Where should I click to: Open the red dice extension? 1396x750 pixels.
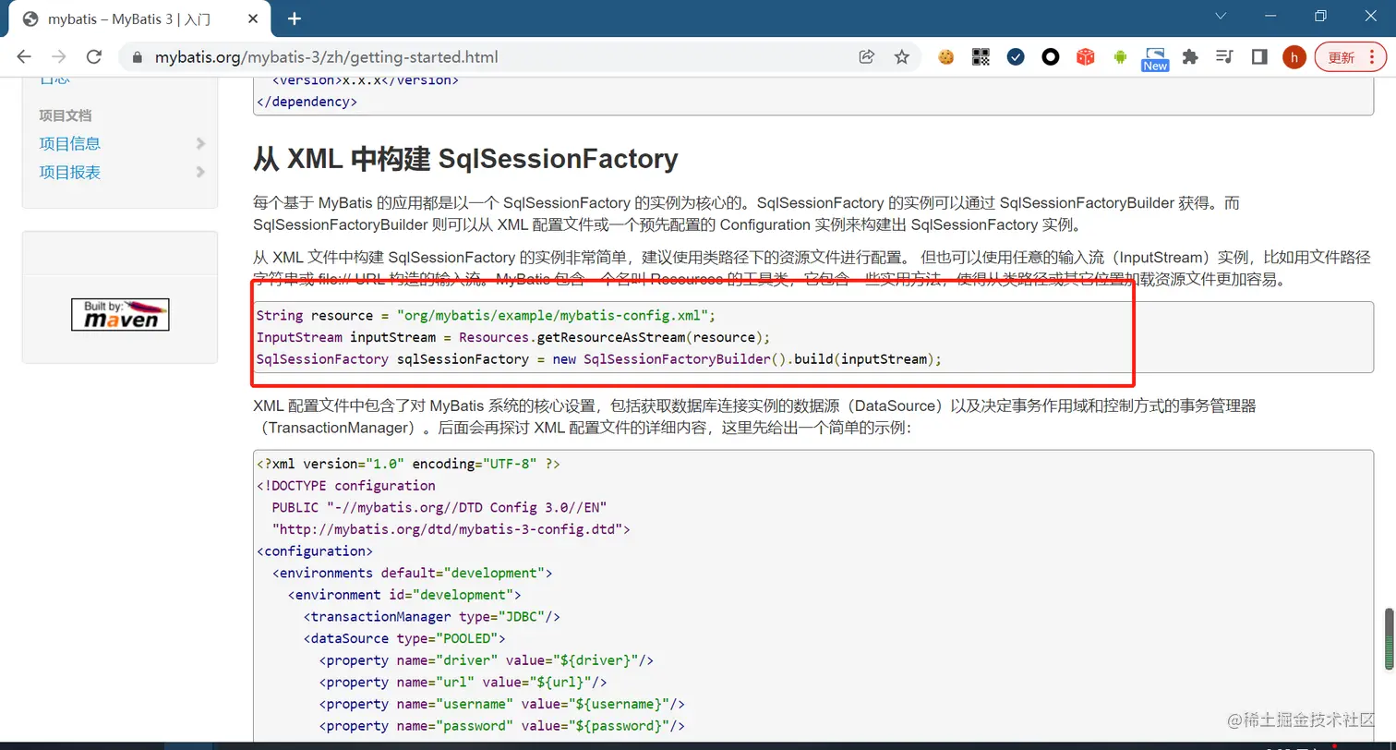[x=1086, y=56]
